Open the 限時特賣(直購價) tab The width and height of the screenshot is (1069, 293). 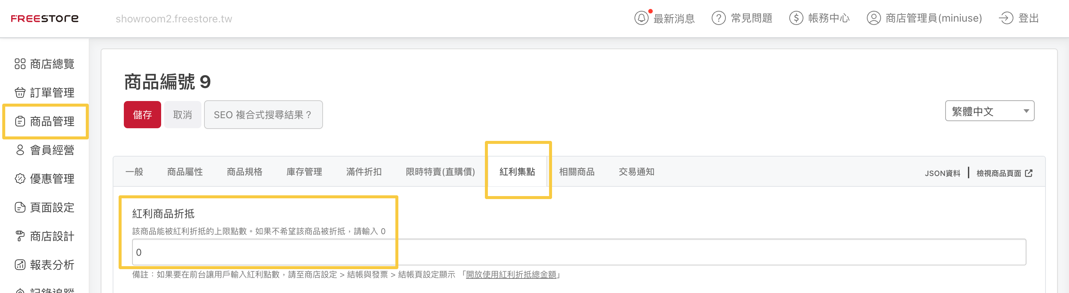pos(440,172)
